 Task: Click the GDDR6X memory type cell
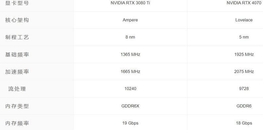(x=130, y=106)
